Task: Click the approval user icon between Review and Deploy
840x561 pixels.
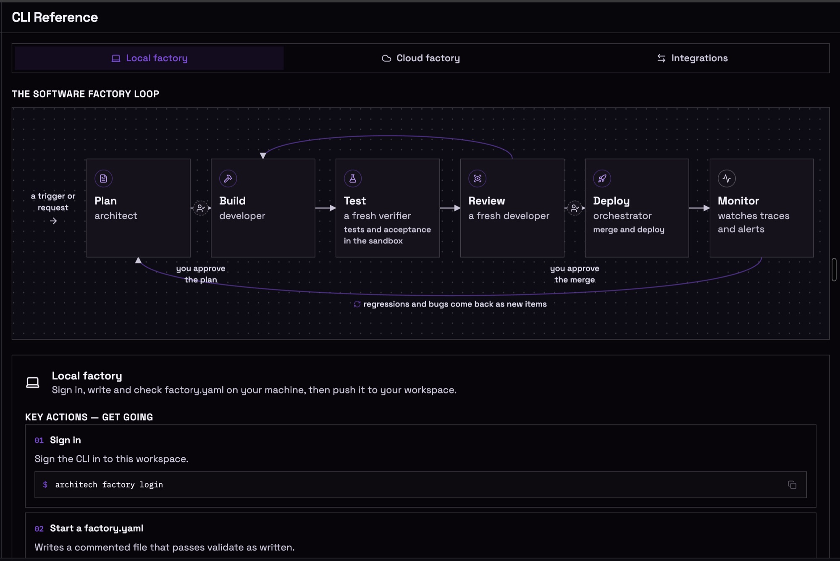Action: pyautogui.click(x=575, y=208)
